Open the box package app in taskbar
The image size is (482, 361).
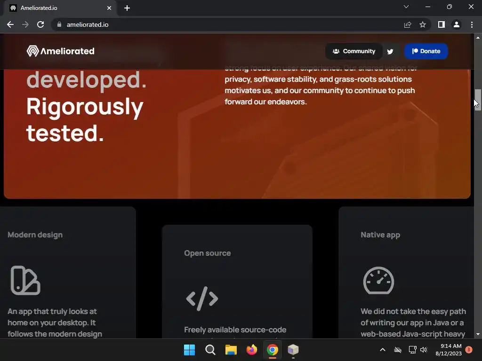coord(293,350)
